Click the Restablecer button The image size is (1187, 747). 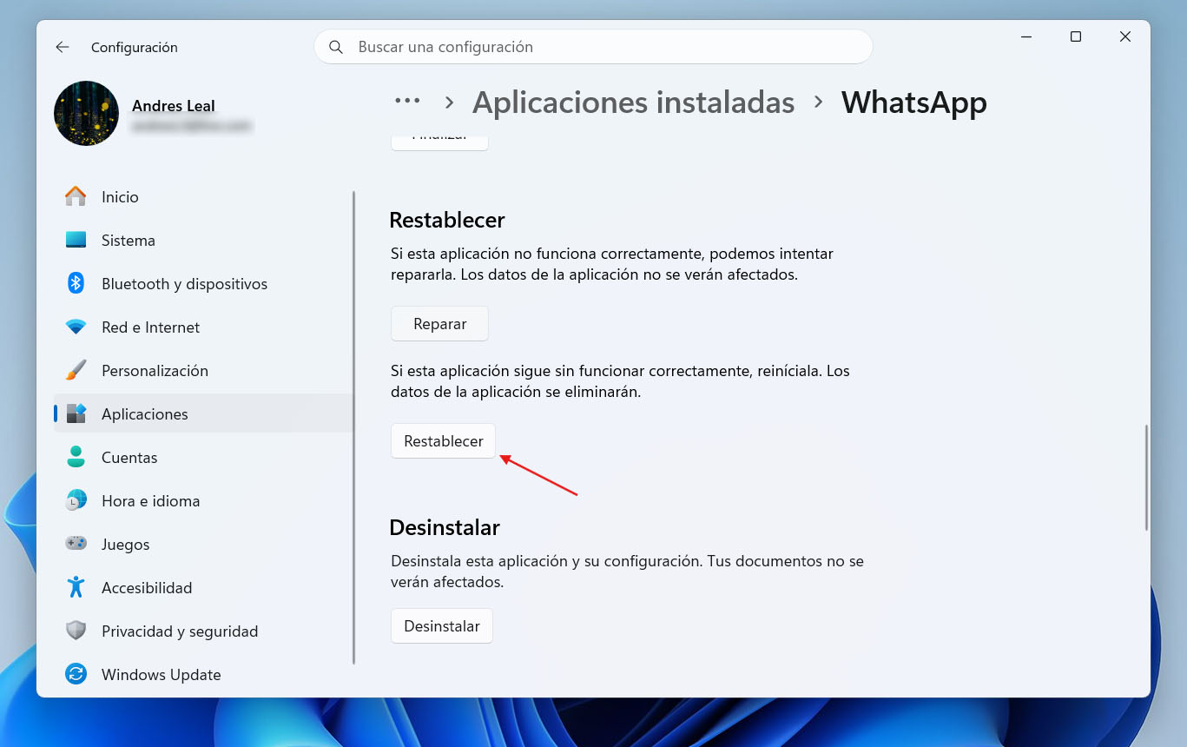[x=444, y=441]
